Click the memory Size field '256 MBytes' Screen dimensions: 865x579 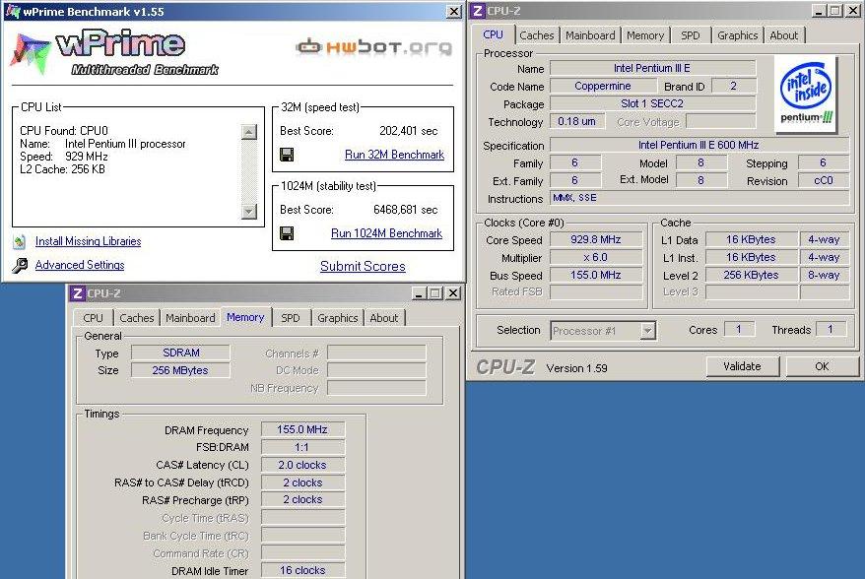pos(180,370)
